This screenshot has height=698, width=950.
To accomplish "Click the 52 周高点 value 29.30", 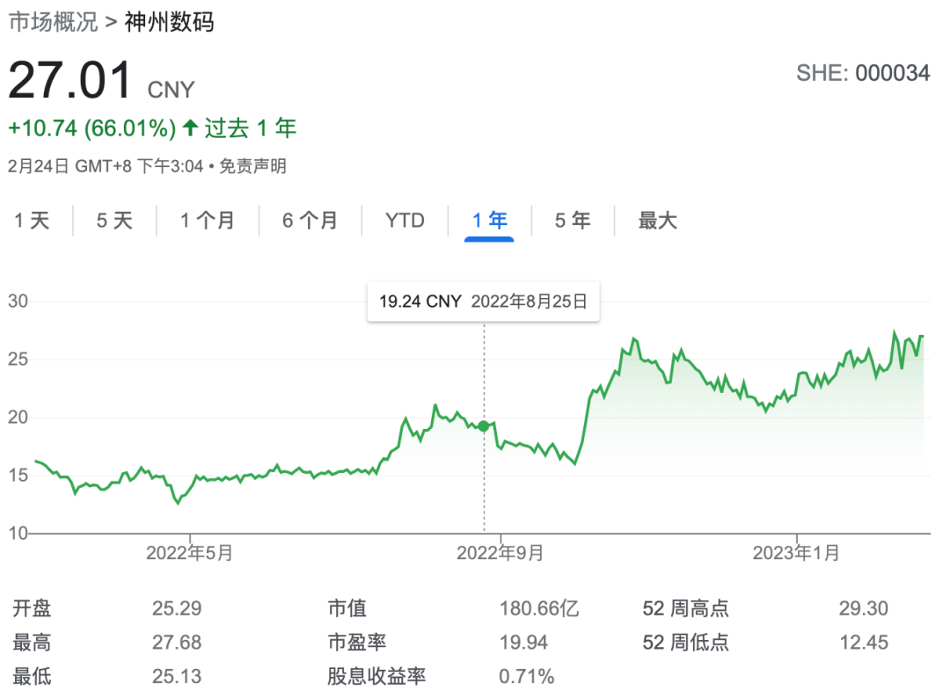I will (x=864, y=608).
